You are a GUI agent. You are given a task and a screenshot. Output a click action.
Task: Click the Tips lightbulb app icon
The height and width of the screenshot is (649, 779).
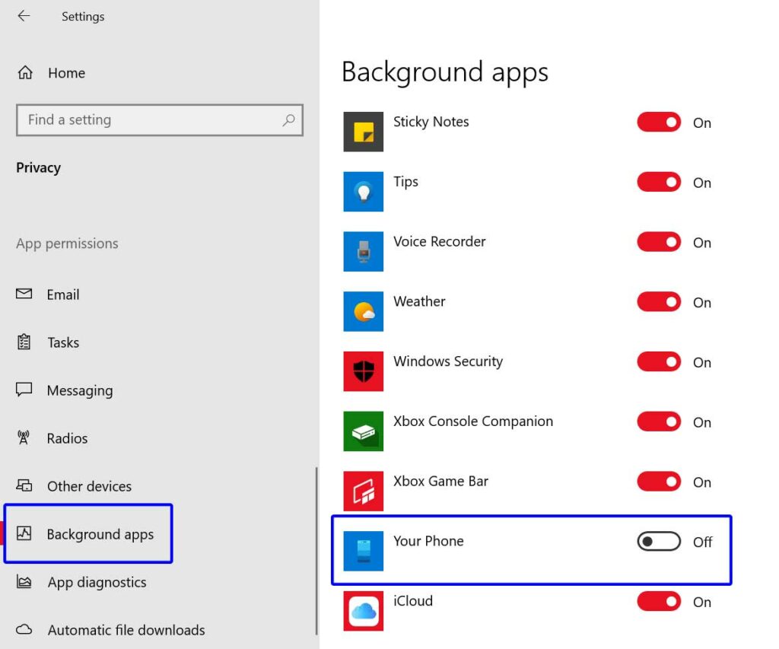(363, 192)
